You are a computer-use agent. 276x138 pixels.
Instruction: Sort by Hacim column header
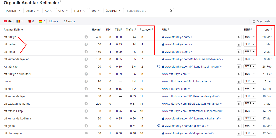click(96, 30)
